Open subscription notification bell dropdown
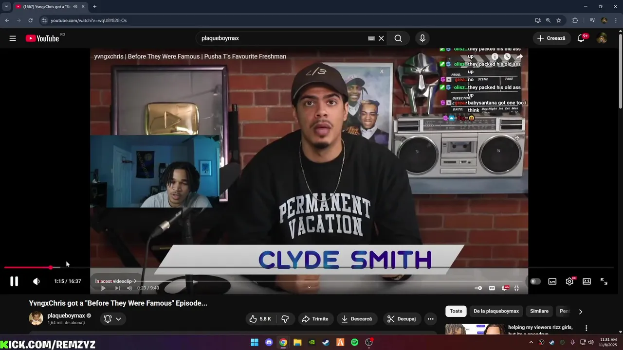The width and height of the screenshot is (623, 350). (x=113, y=319)
